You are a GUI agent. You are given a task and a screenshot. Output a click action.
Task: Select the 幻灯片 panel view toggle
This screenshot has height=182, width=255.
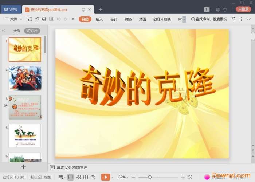pos(32,31)
